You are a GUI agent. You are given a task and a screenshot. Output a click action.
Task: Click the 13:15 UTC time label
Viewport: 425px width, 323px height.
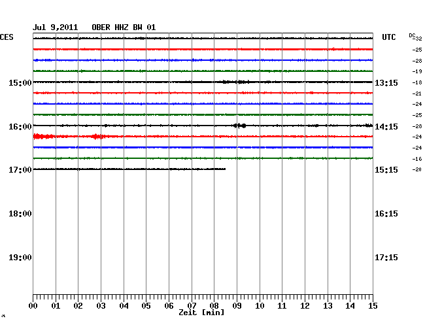click(386, 82)
